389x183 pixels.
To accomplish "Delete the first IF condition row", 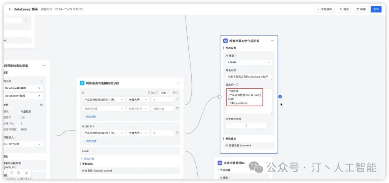I will pyautogui.click(x=177, y=99).
